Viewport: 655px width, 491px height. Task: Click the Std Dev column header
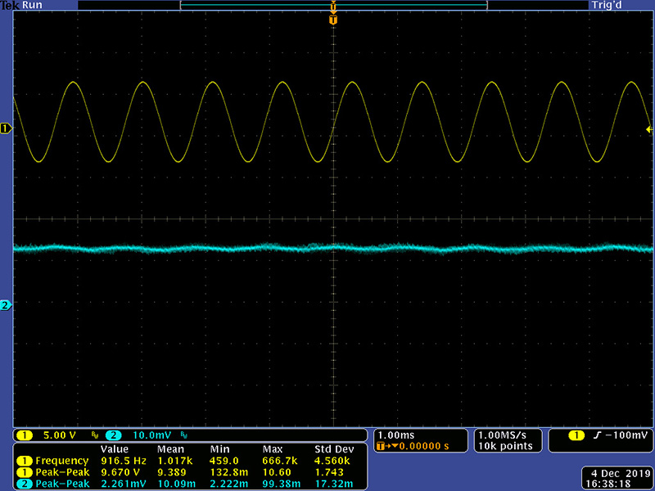click(334, 449)
